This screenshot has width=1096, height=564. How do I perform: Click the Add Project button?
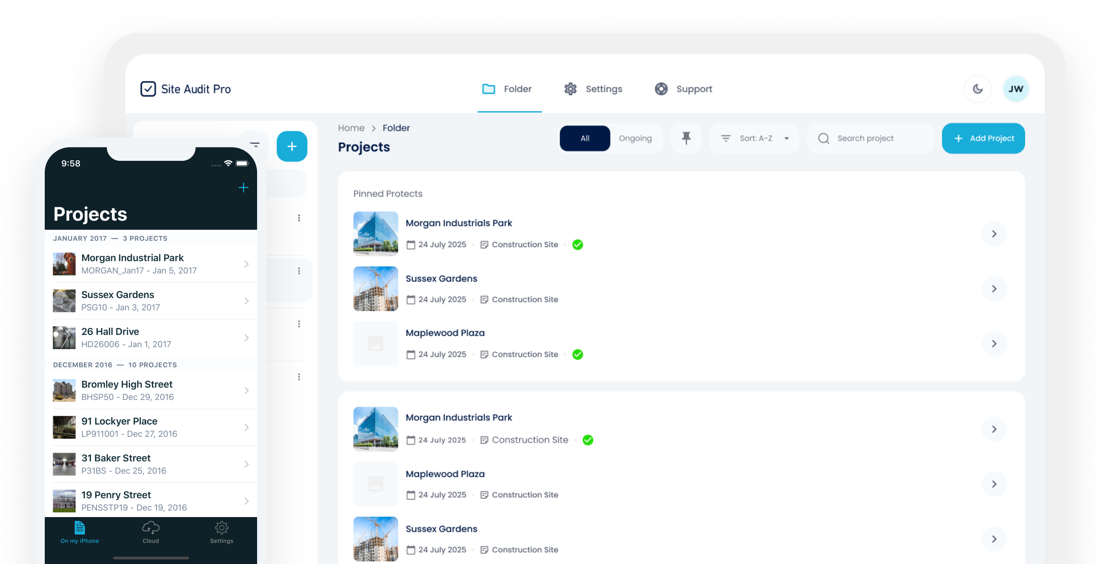pos(983,138)
